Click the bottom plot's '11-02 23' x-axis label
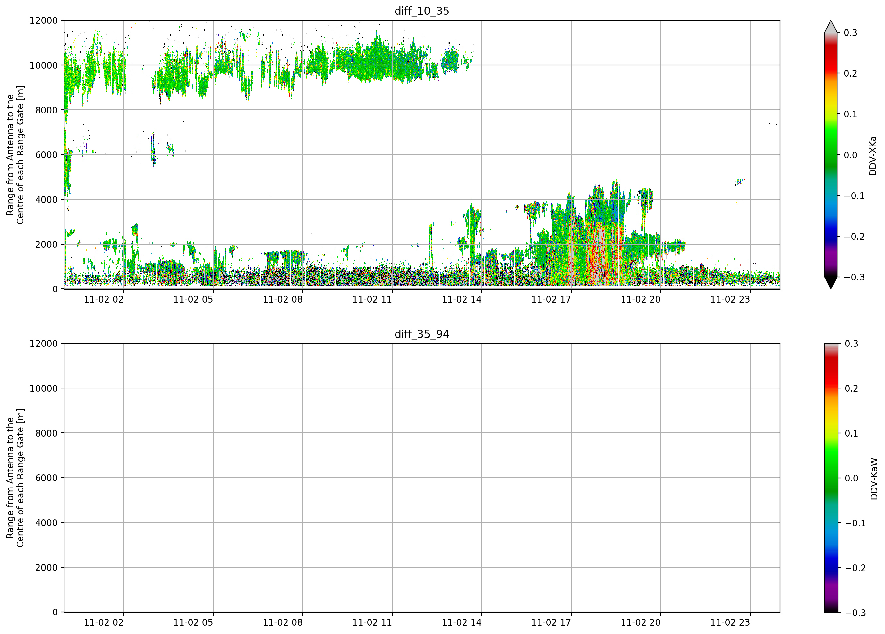This screenshot has height=634, width=885. (x=730, y=623)
